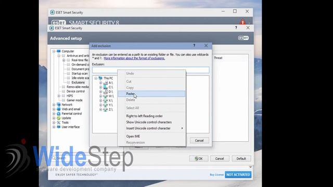Select the User interface icon
Screen dimensions: 333x187
point(59,127)
